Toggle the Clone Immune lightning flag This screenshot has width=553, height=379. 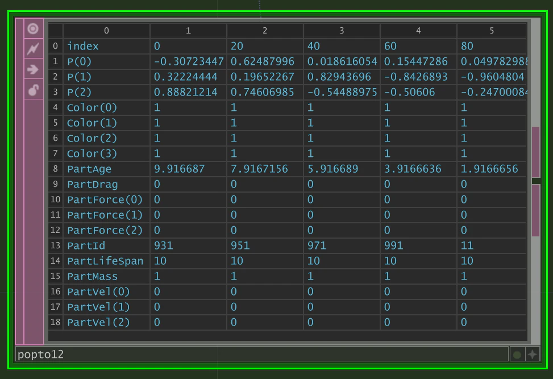pyautogui.click(x=33, y=49)
